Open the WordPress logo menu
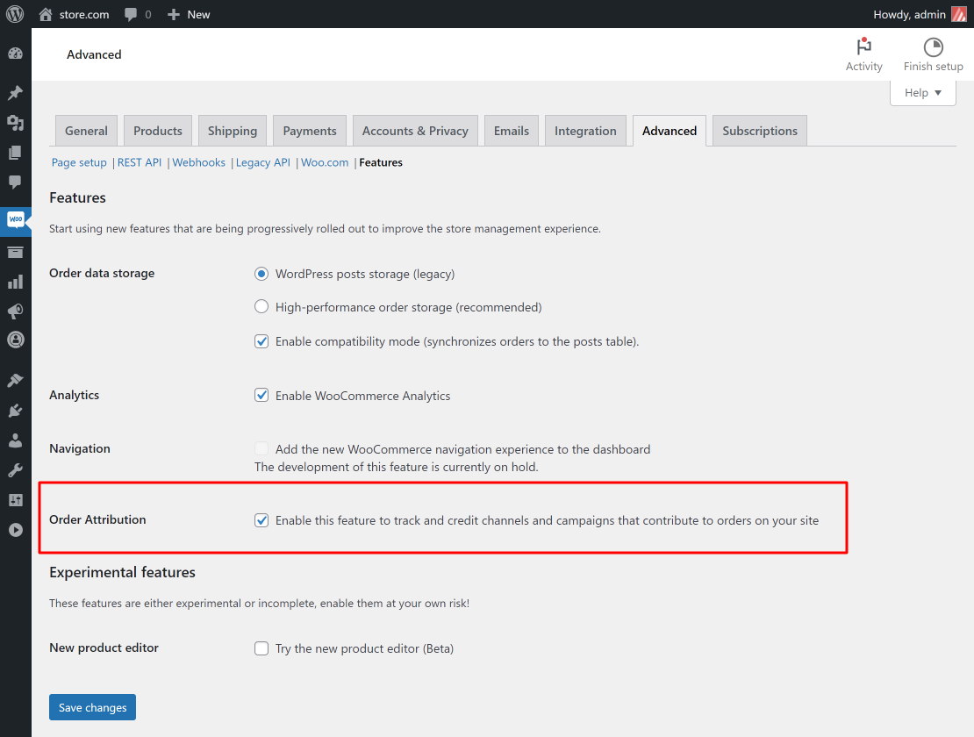Viewport: 974px width, 737px height. tap(15, 14)
